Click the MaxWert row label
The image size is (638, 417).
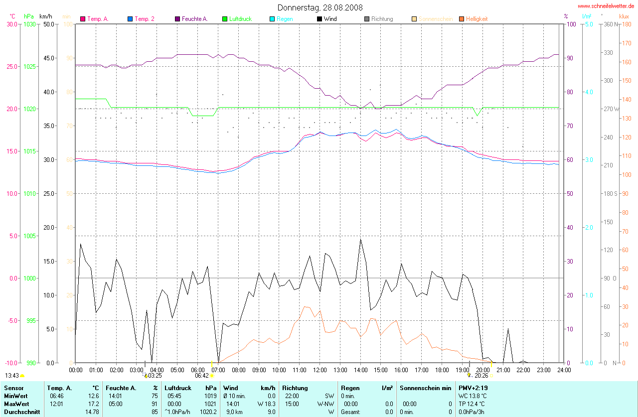coord(17,404)
